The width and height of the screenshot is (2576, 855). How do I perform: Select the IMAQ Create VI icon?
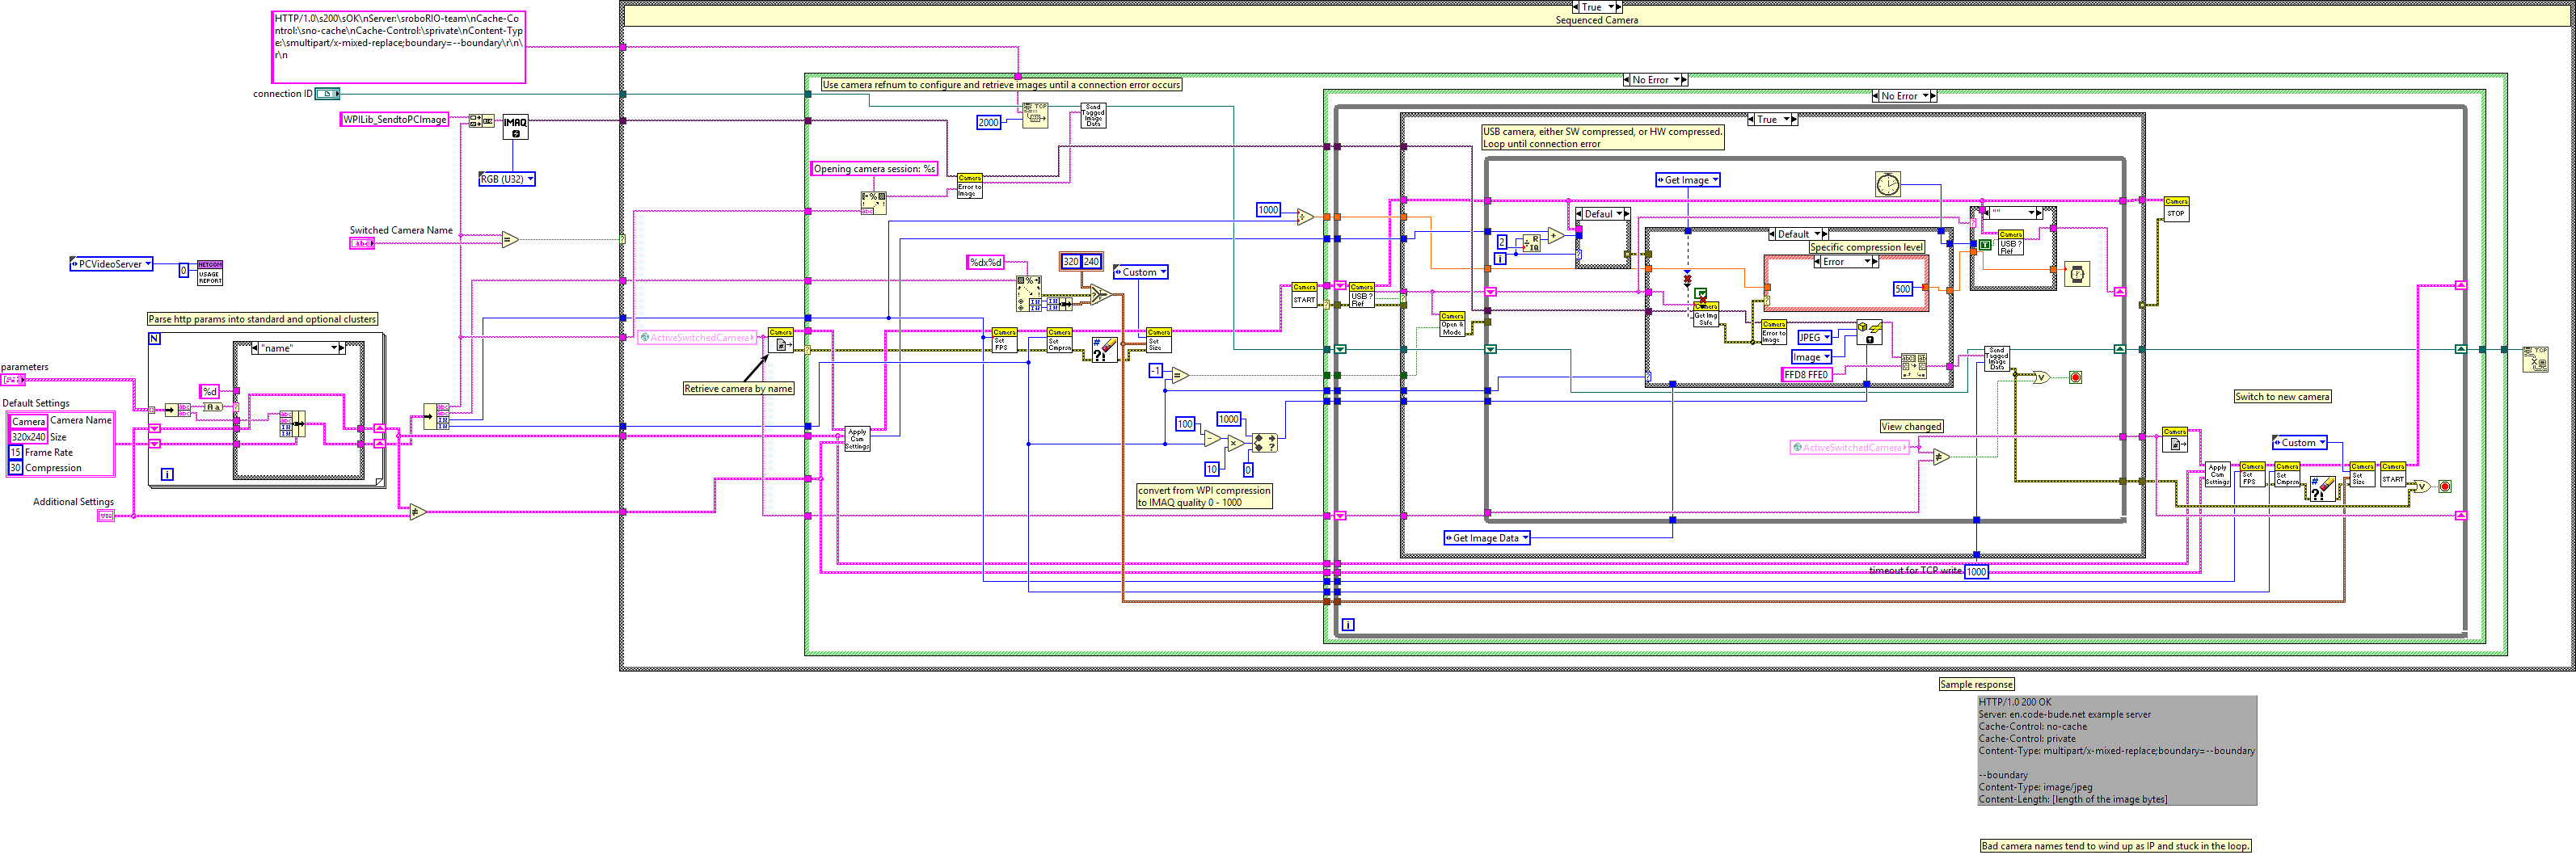(x=514, y=125)
